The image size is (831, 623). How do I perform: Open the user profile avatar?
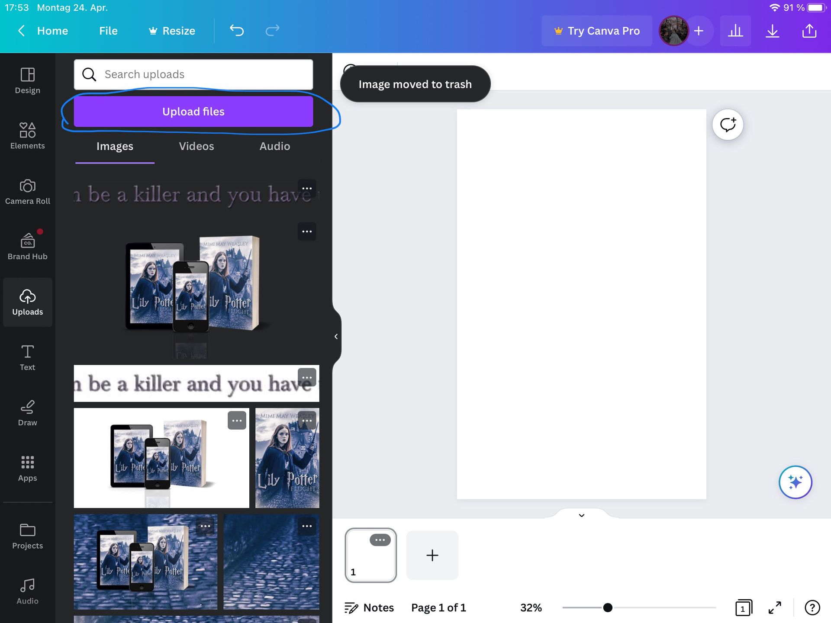673,31
